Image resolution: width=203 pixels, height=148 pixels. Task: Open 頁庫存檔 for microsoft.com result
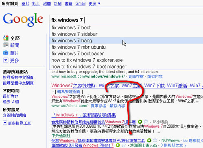[x=136, y=77]
